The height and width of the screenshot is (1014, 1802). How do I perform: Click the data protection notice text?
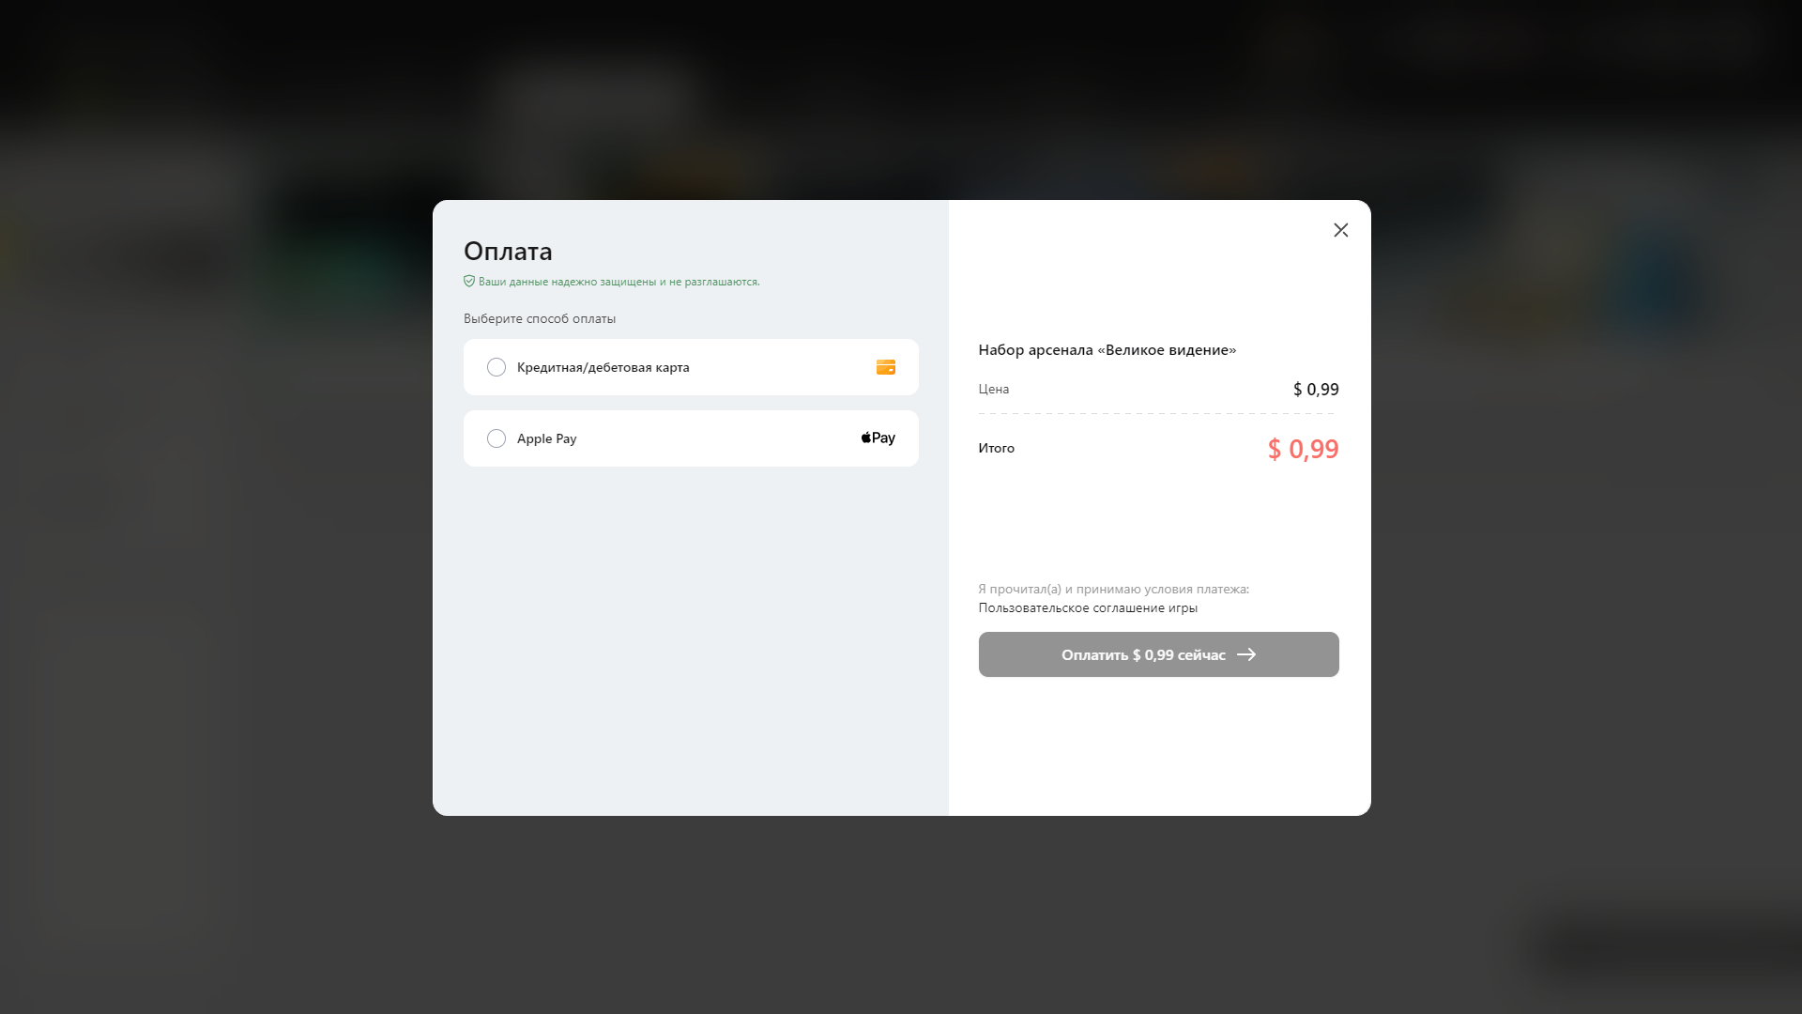pyautogui.click(x=618, y=282)
